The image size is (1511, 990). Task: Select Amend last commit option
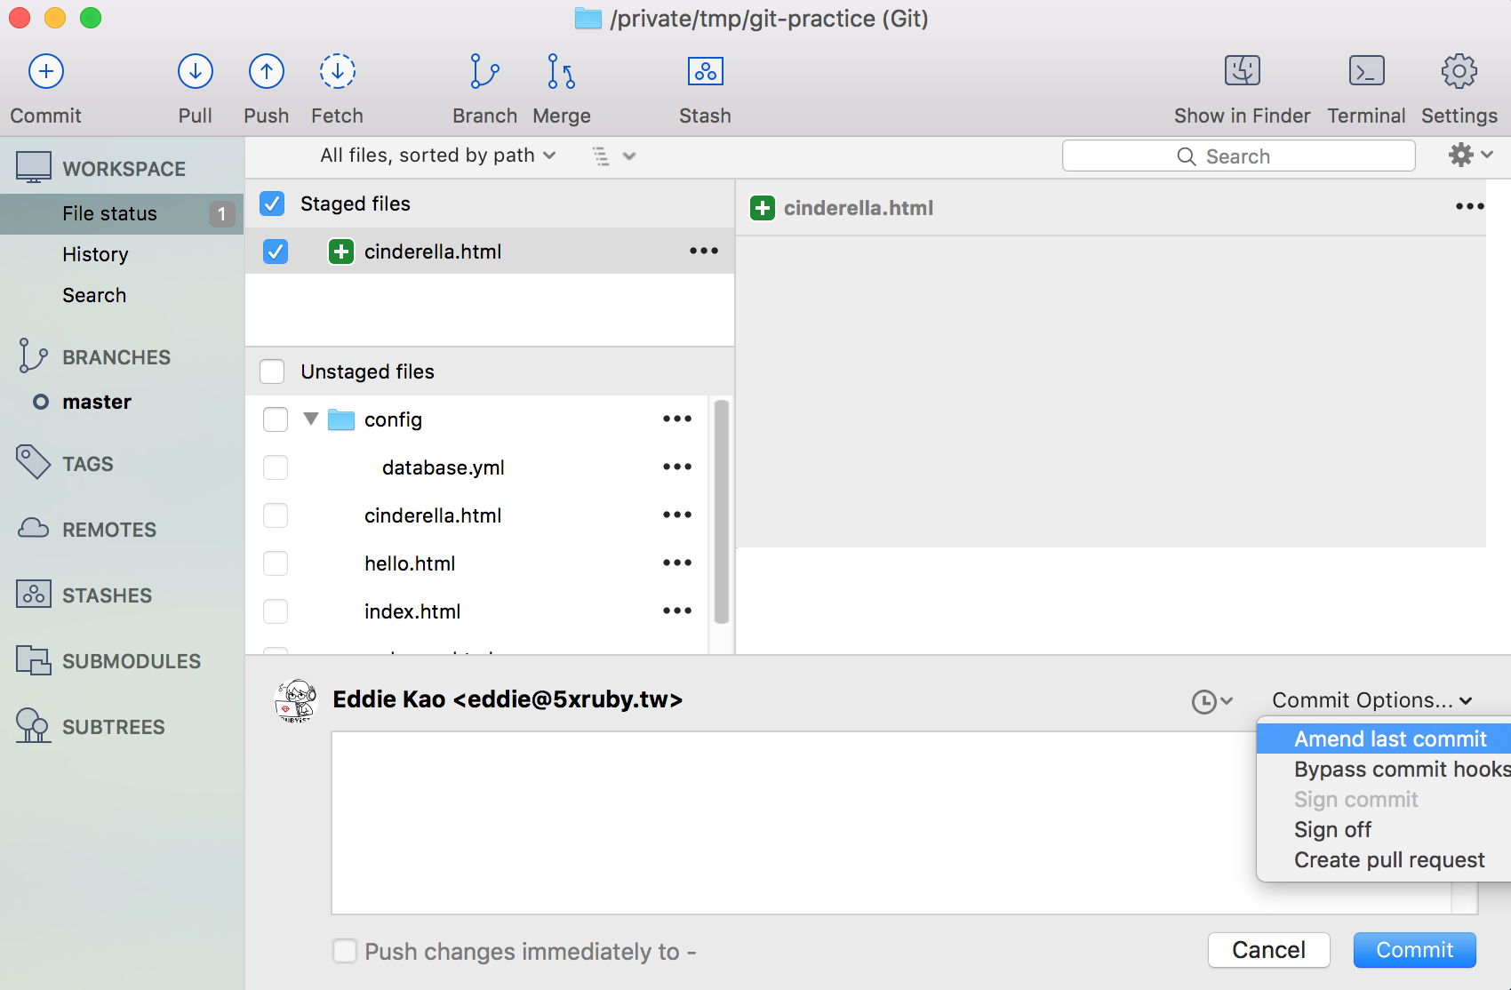(x=1389, y=739)
